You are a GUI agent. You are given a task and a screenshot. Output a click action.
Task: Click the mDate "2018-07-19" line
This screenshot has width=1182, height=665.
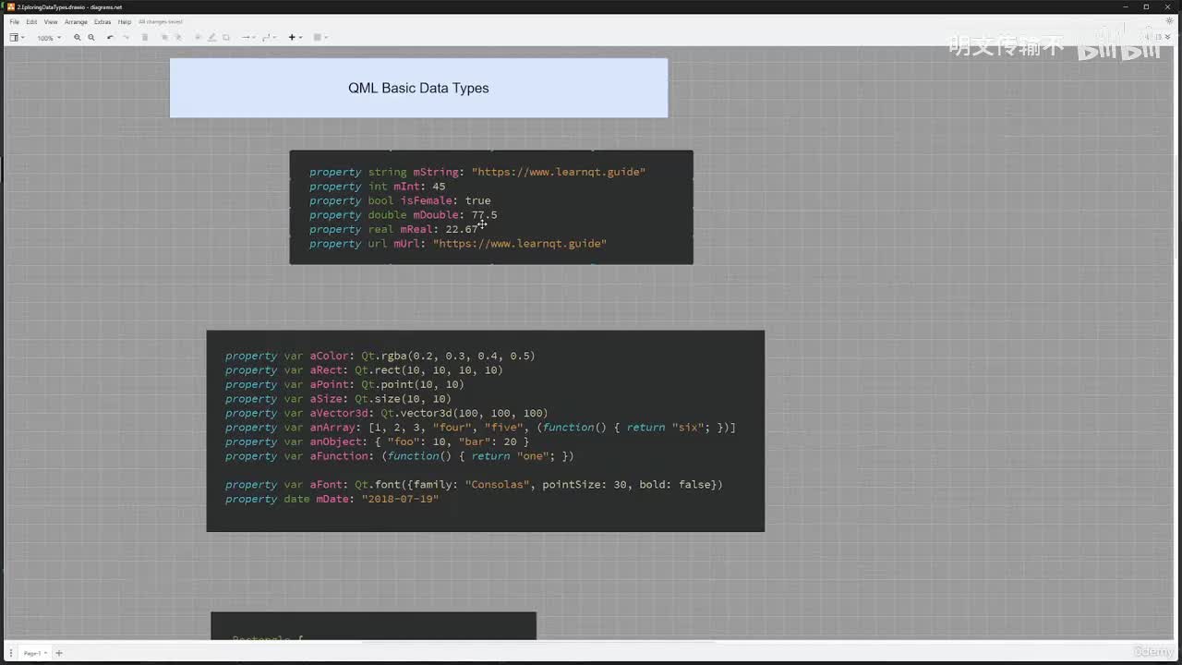click(x=332, y=499)
